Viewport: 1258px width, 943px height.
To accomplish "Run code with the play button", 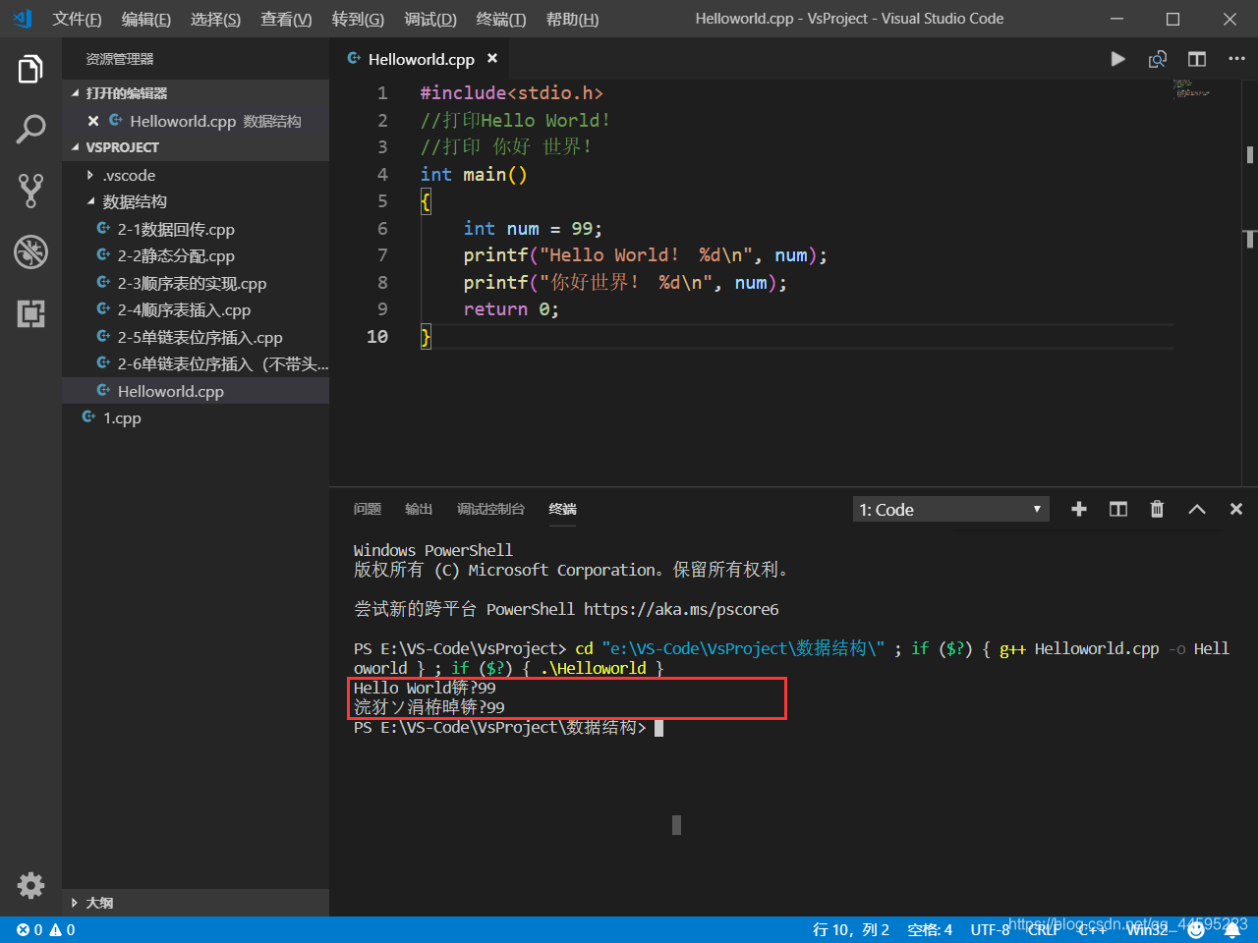I will [x=1117, y=59].
